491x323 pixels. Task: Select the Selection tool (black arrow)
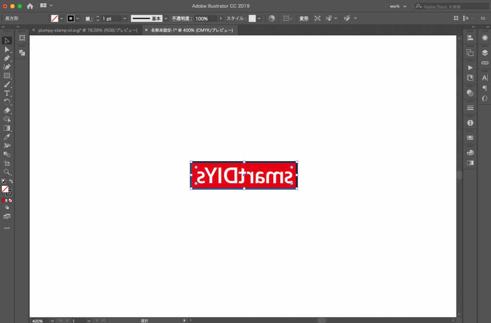[7, 41]
